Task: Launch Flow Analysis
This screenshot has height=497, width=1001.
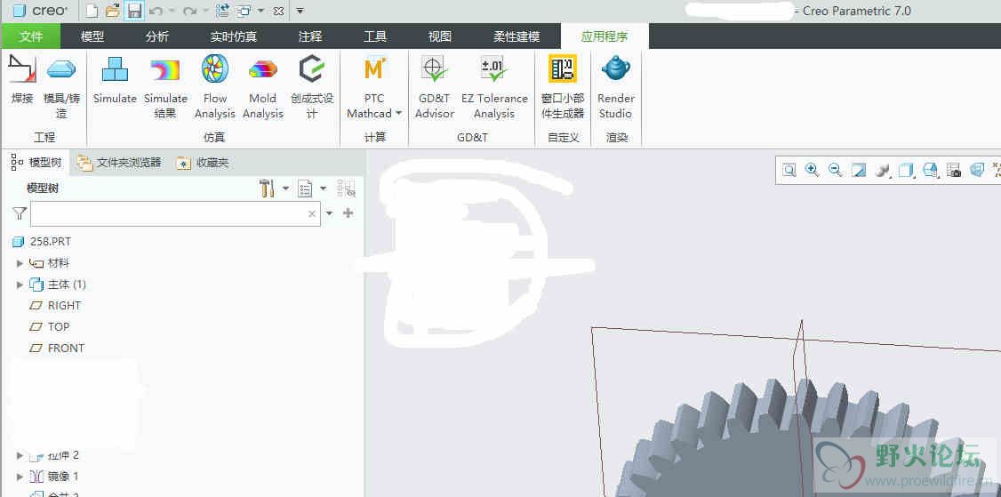Action: [x=215, y=87]
